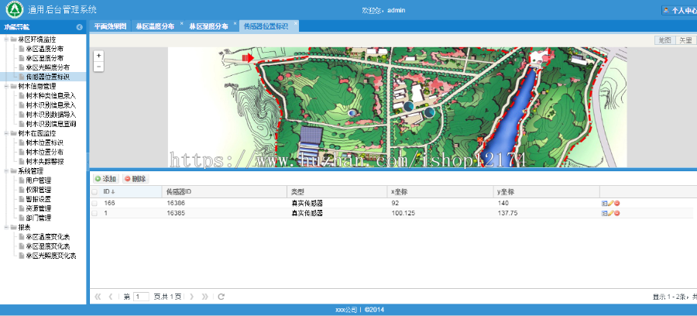697x316 pixels.
Task: Open 林区温度变化表 report in sidebar
Action: [47, 237]
